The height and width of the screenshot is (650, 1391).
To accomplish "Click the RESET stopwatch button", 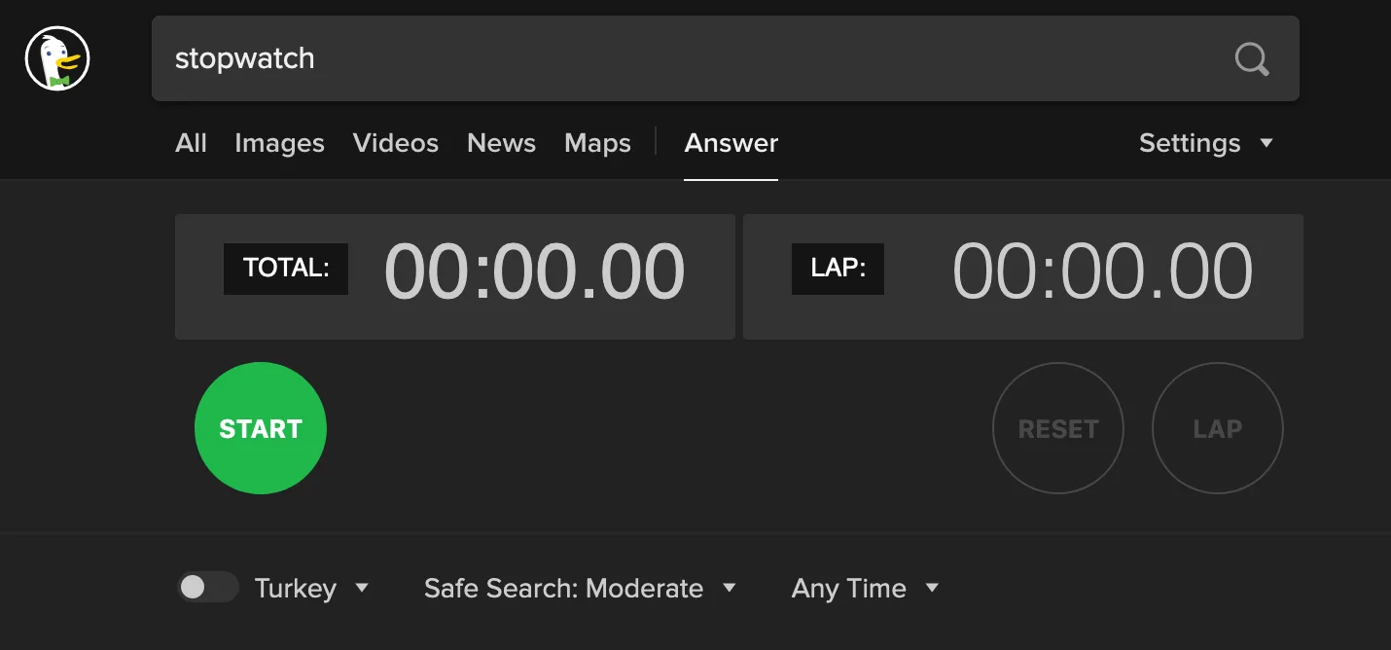I will [x=1057, y=428].
